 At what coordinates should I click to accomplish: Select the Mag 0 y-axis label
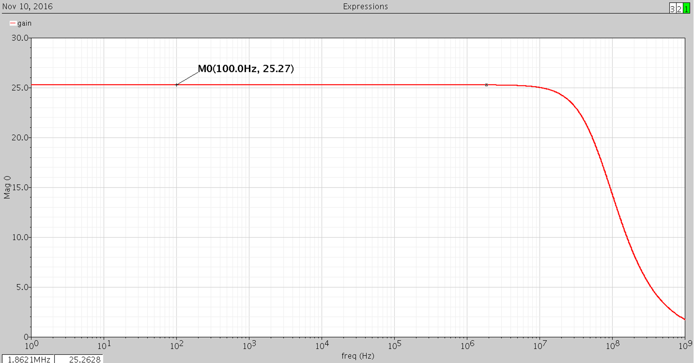7,187
